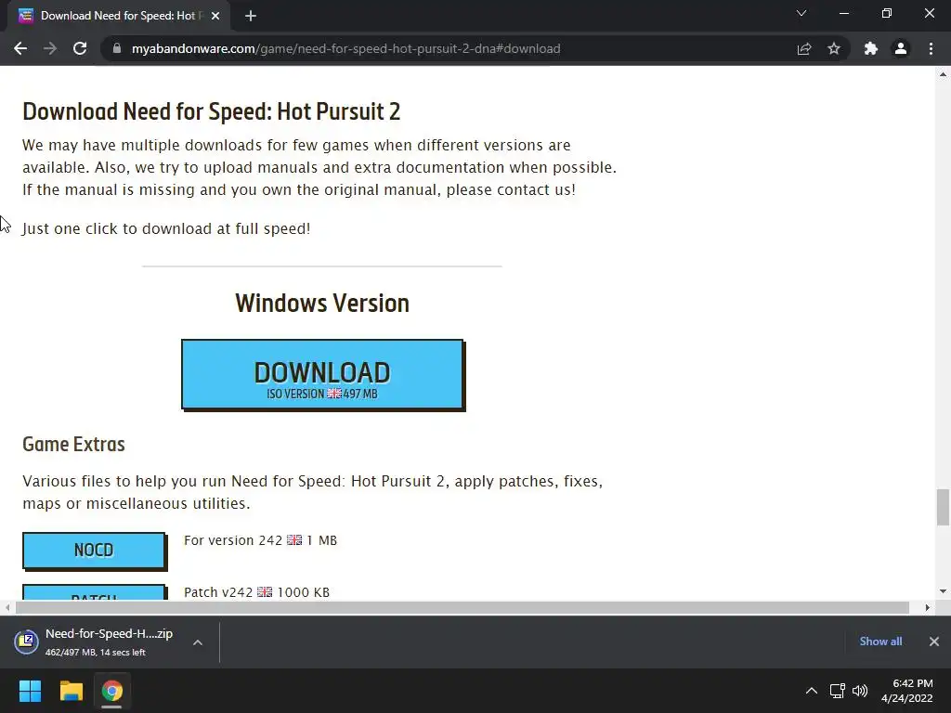Open File Explorer from the taskbar
This screenshot has height=713, width=951.
coord(71,691)
